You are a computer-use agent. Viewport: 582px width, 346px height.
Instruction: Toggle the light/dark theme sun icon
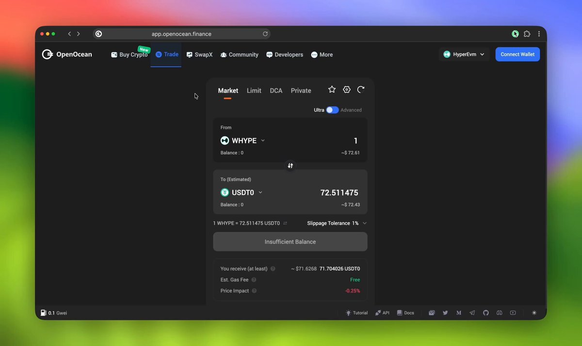[534, 313]
